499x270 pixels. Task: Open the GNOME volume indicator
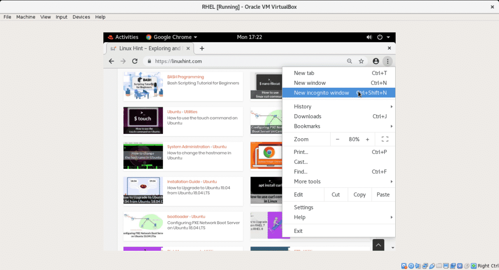pos(369,37)
